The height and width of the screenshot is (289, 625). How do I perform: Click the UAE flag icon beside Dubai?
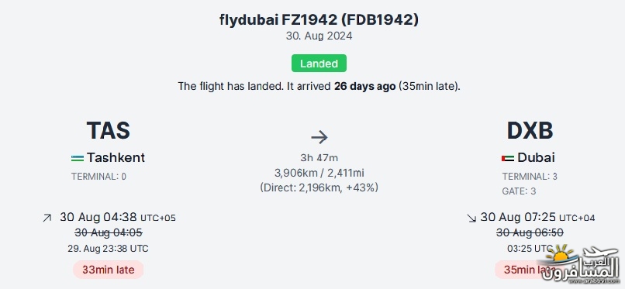508,158
